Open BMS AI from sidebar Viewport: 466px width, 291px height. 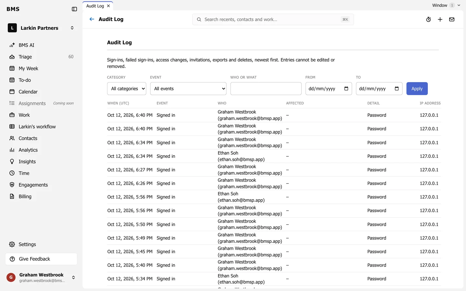click(x=41, y=45)
